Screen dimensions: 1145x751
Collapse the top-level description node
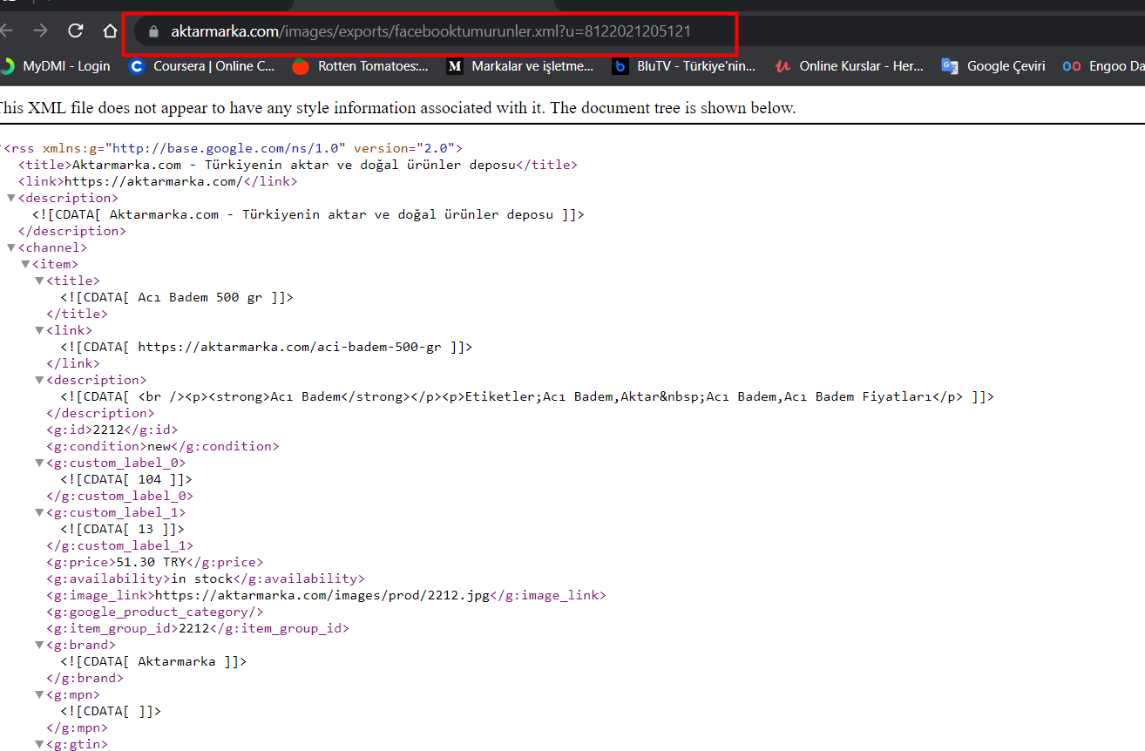point(10,199)
